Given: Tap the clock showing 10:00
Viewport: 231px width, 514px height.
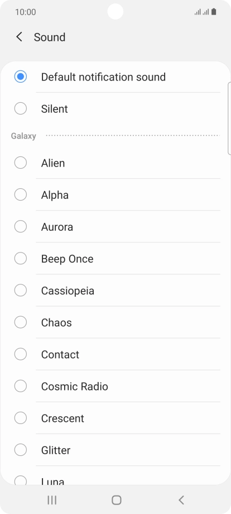Looking at the screenshot, I should coord(26,12).
